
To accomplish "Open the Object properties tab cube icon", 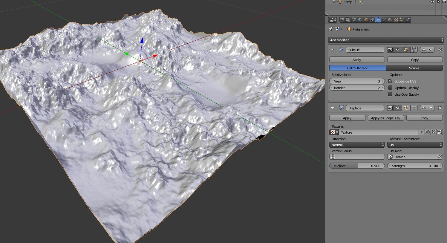I will 366,20.
